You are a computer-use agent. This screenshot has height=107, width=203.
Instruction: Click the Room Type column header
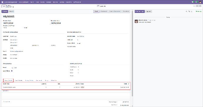coord(6,84)
